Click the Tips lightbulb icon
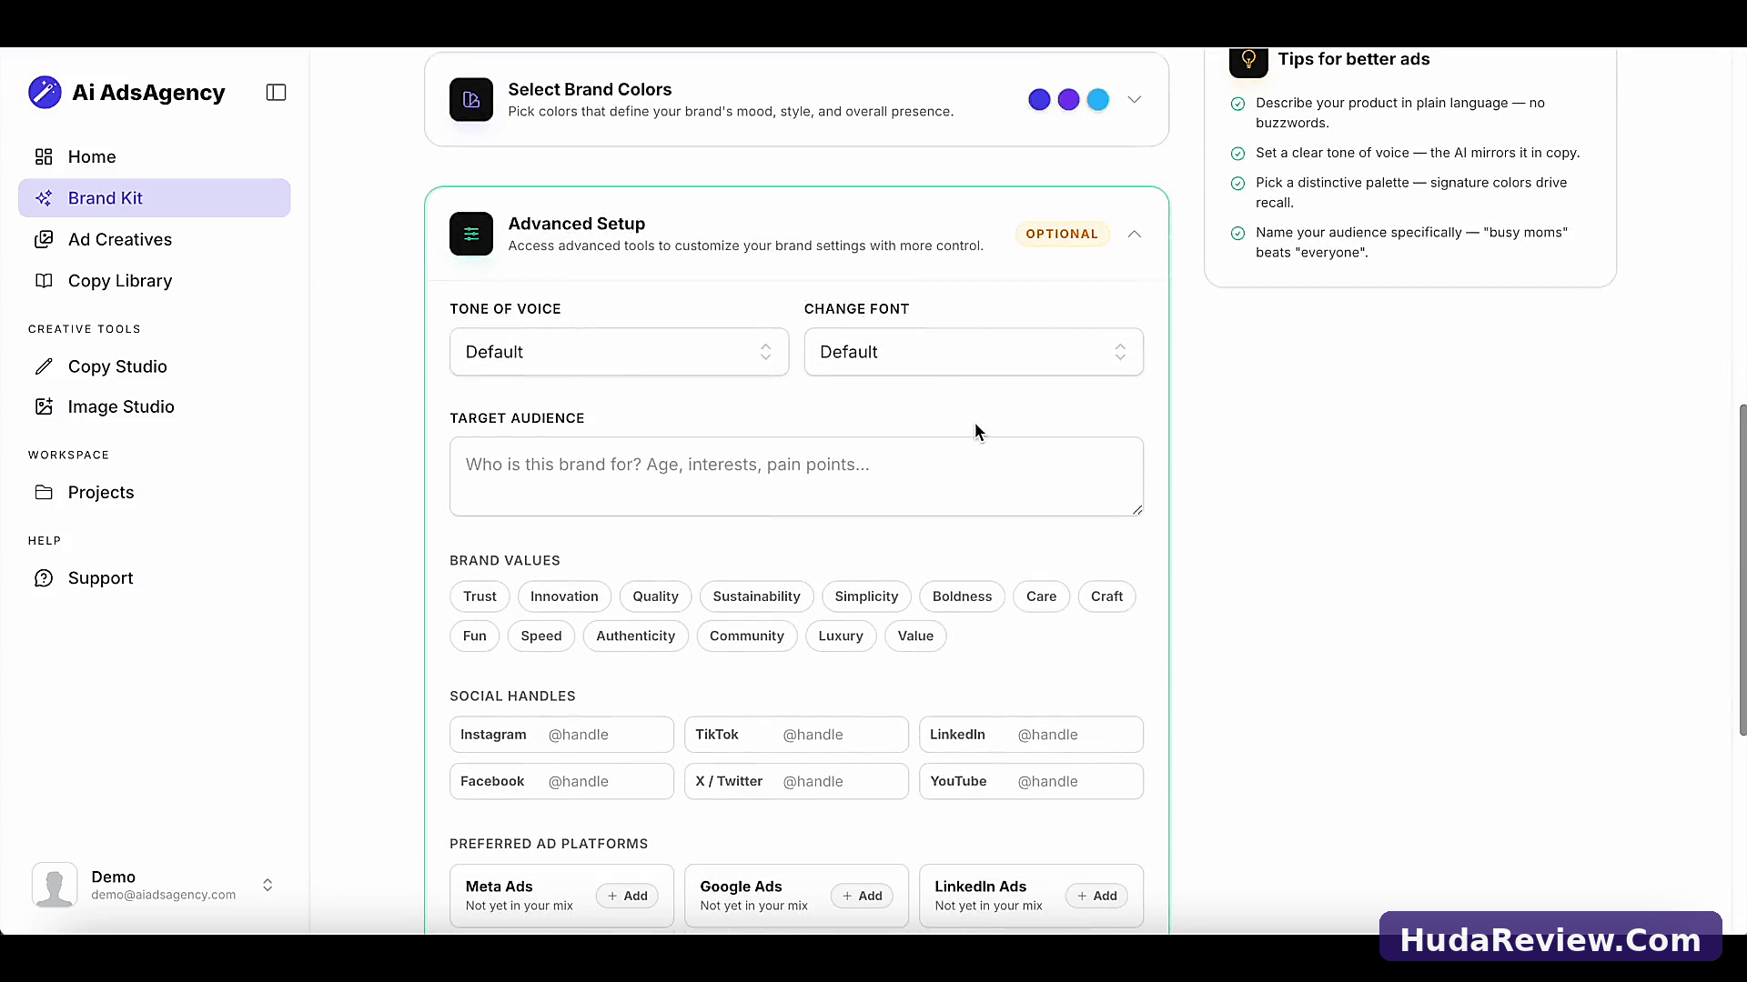This screenshot has width=1747, height=982. click(1248, 59)
